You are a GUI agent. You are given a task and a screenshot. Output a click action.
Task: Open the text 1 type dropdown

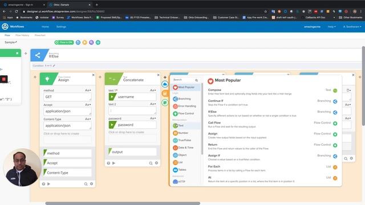pos(153,90)
